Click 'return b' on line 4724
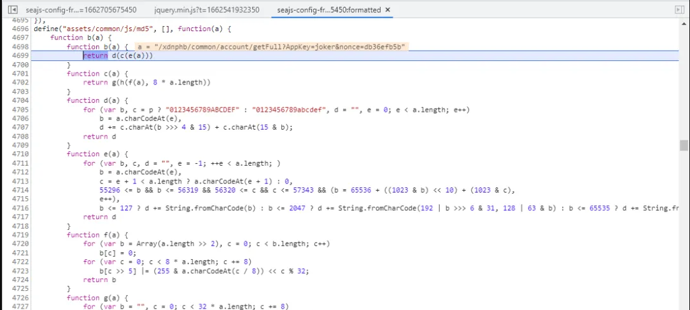Image resolution: width=690 pixels, height=310 pixels. tap(99, 280)
